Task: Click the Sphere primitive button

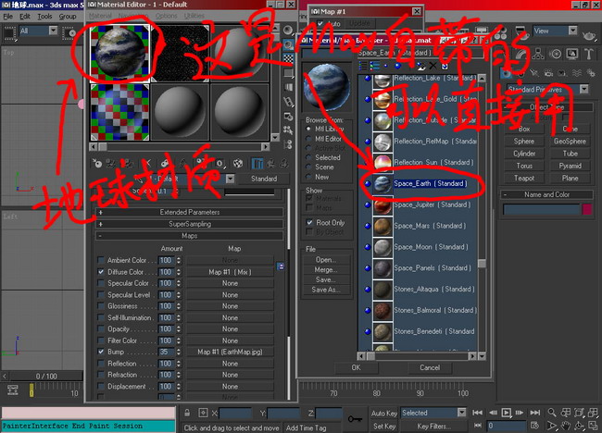Action: (x=524, y=142)
